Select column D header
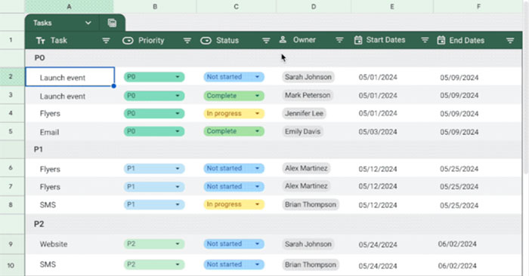 click(x=314, y=6)
